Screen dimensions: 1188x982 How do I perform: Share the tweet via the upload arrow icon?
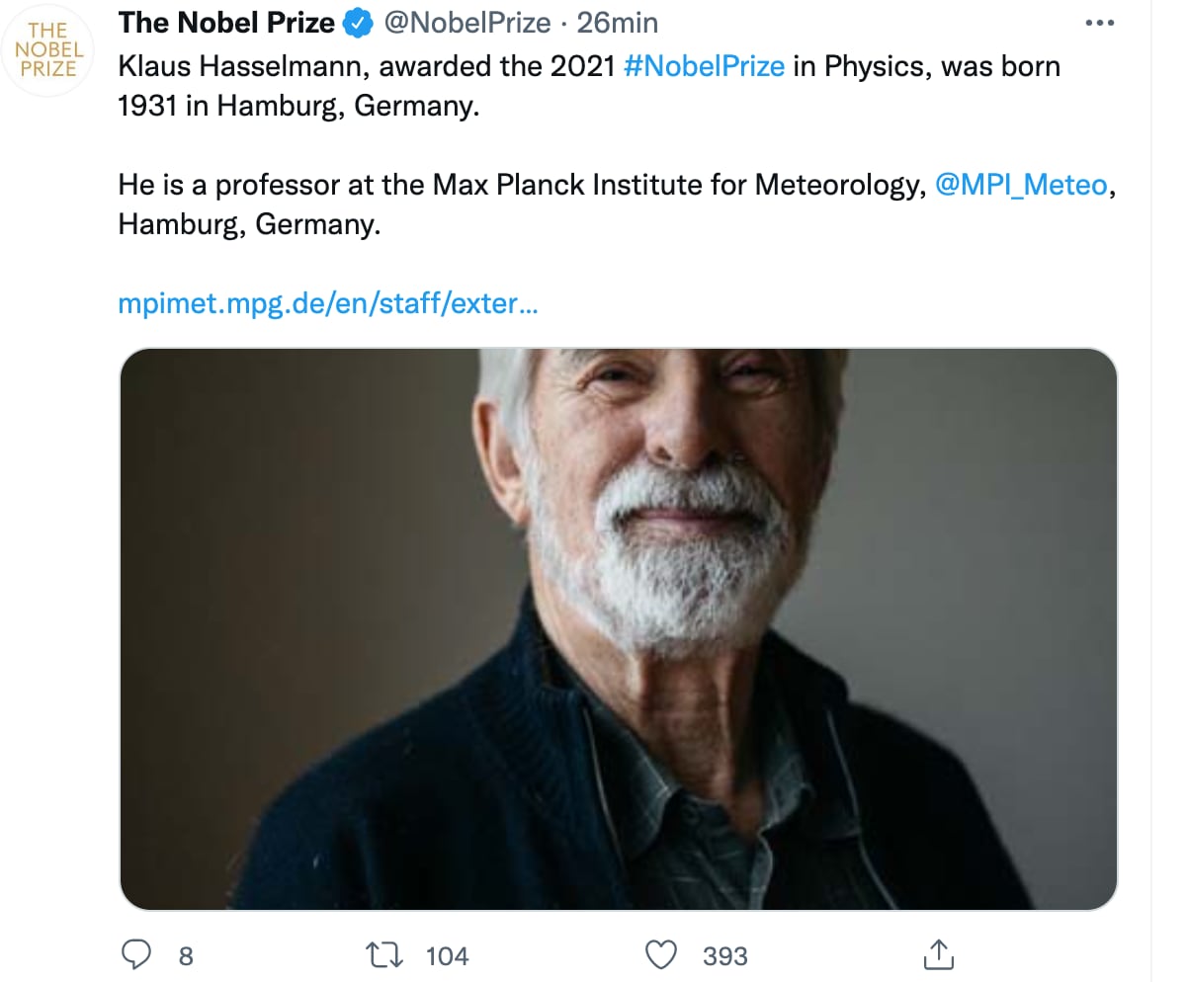pos(939,954)
